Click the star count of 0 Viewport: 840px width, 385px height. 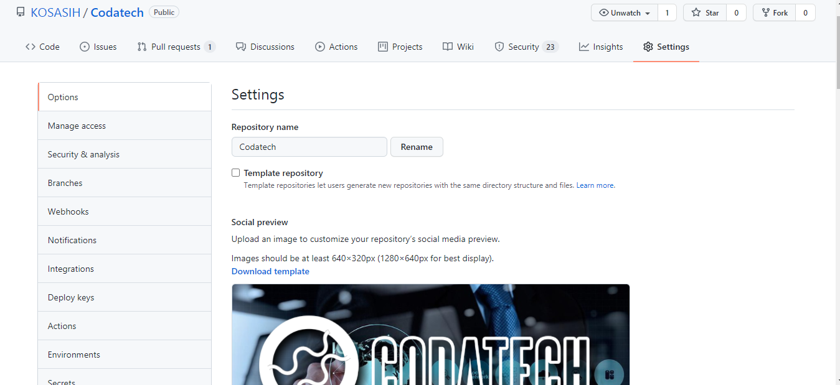click(x=737, y=12)
